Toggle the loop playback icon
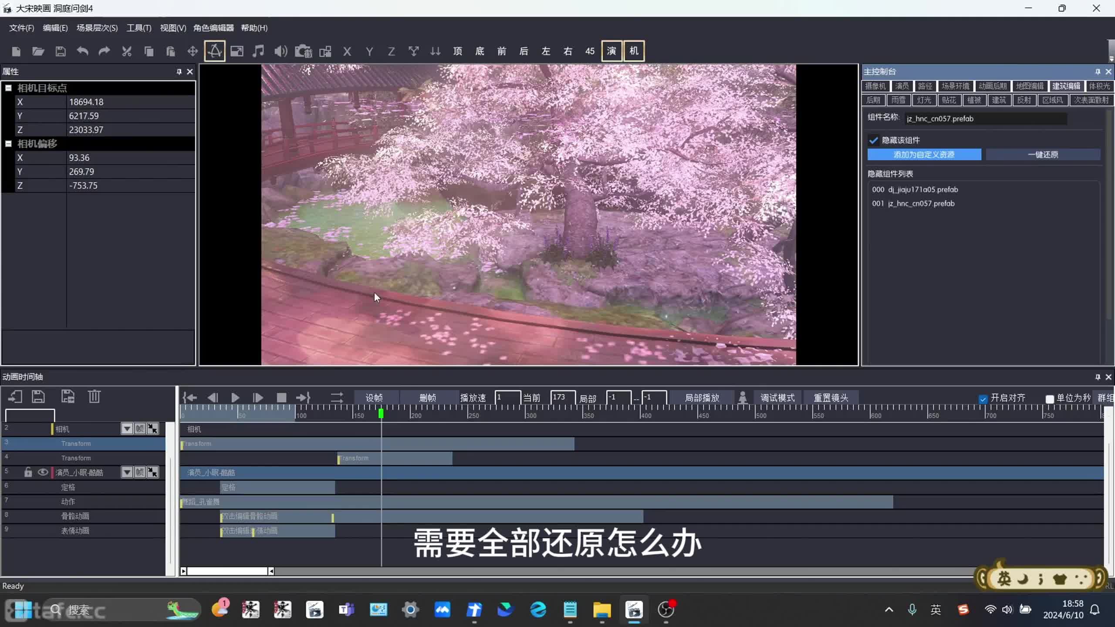Screen dimensions: 1115x627 (337, 398)
